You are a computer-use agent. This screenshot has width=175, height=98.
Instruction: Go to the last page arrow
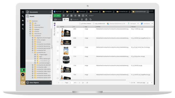[83, 83]
